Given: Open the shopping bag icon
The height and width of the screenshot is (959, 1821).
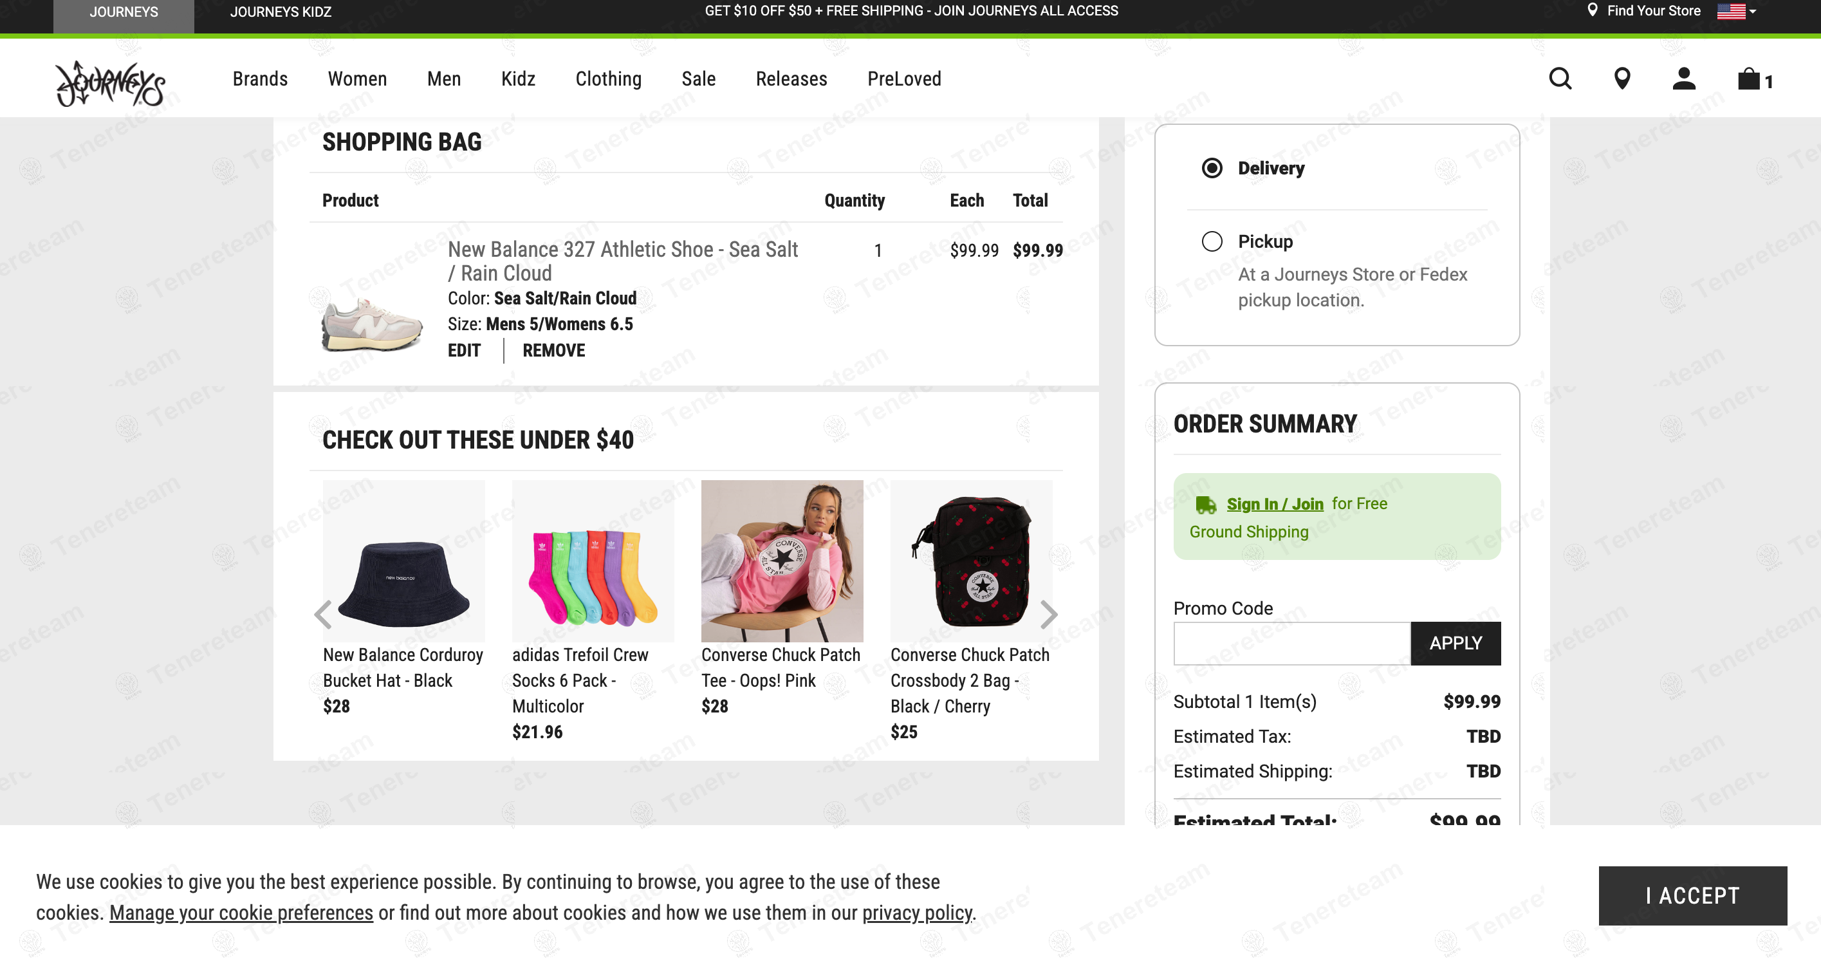Looking at the screenshot, I should click(1750, 79).
